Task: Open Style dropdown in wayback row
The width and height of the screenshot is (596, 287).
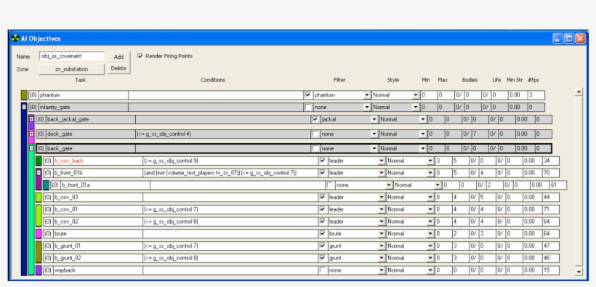Action: click(431, 270)
